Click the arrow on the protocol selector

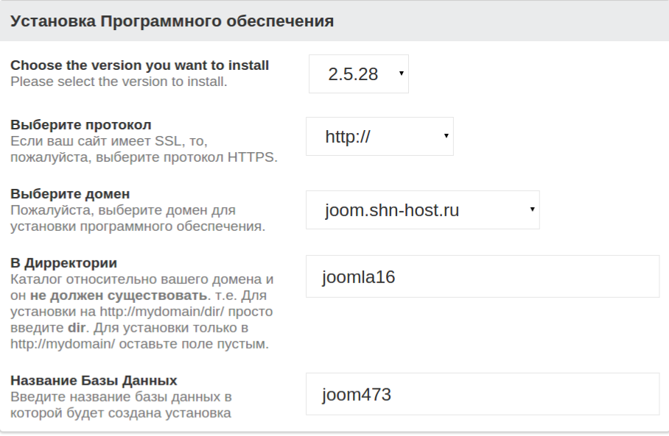[x=446, y=136]
